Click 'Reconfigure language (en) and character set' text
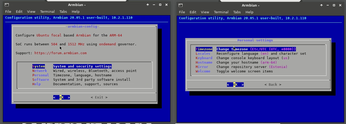The width and height of the screenshot is (346, 124). (261, 53)
